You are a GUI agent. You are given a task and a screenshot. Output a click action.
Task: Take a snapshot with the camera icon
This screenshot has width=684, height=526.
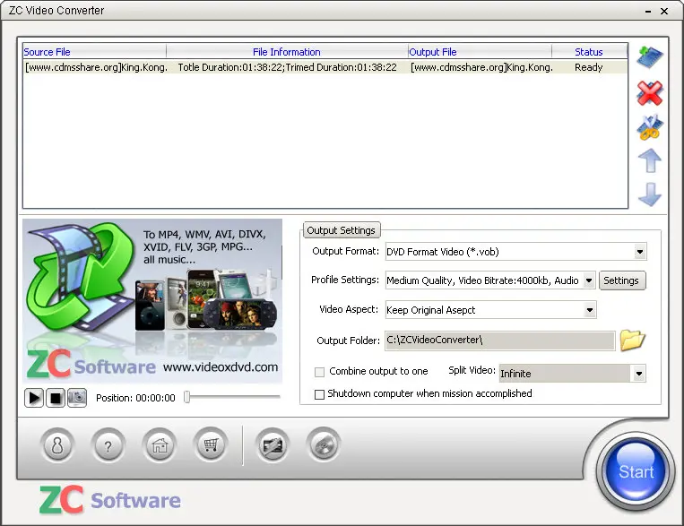77,398
